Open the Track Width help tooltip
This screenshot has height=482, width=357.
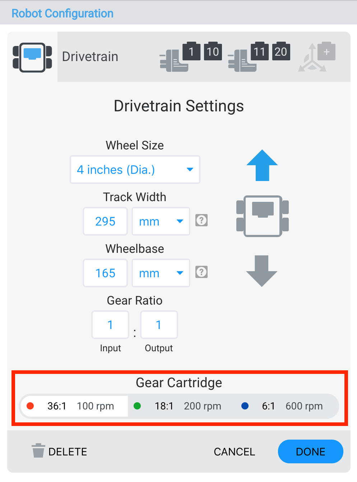click(201, 221)
